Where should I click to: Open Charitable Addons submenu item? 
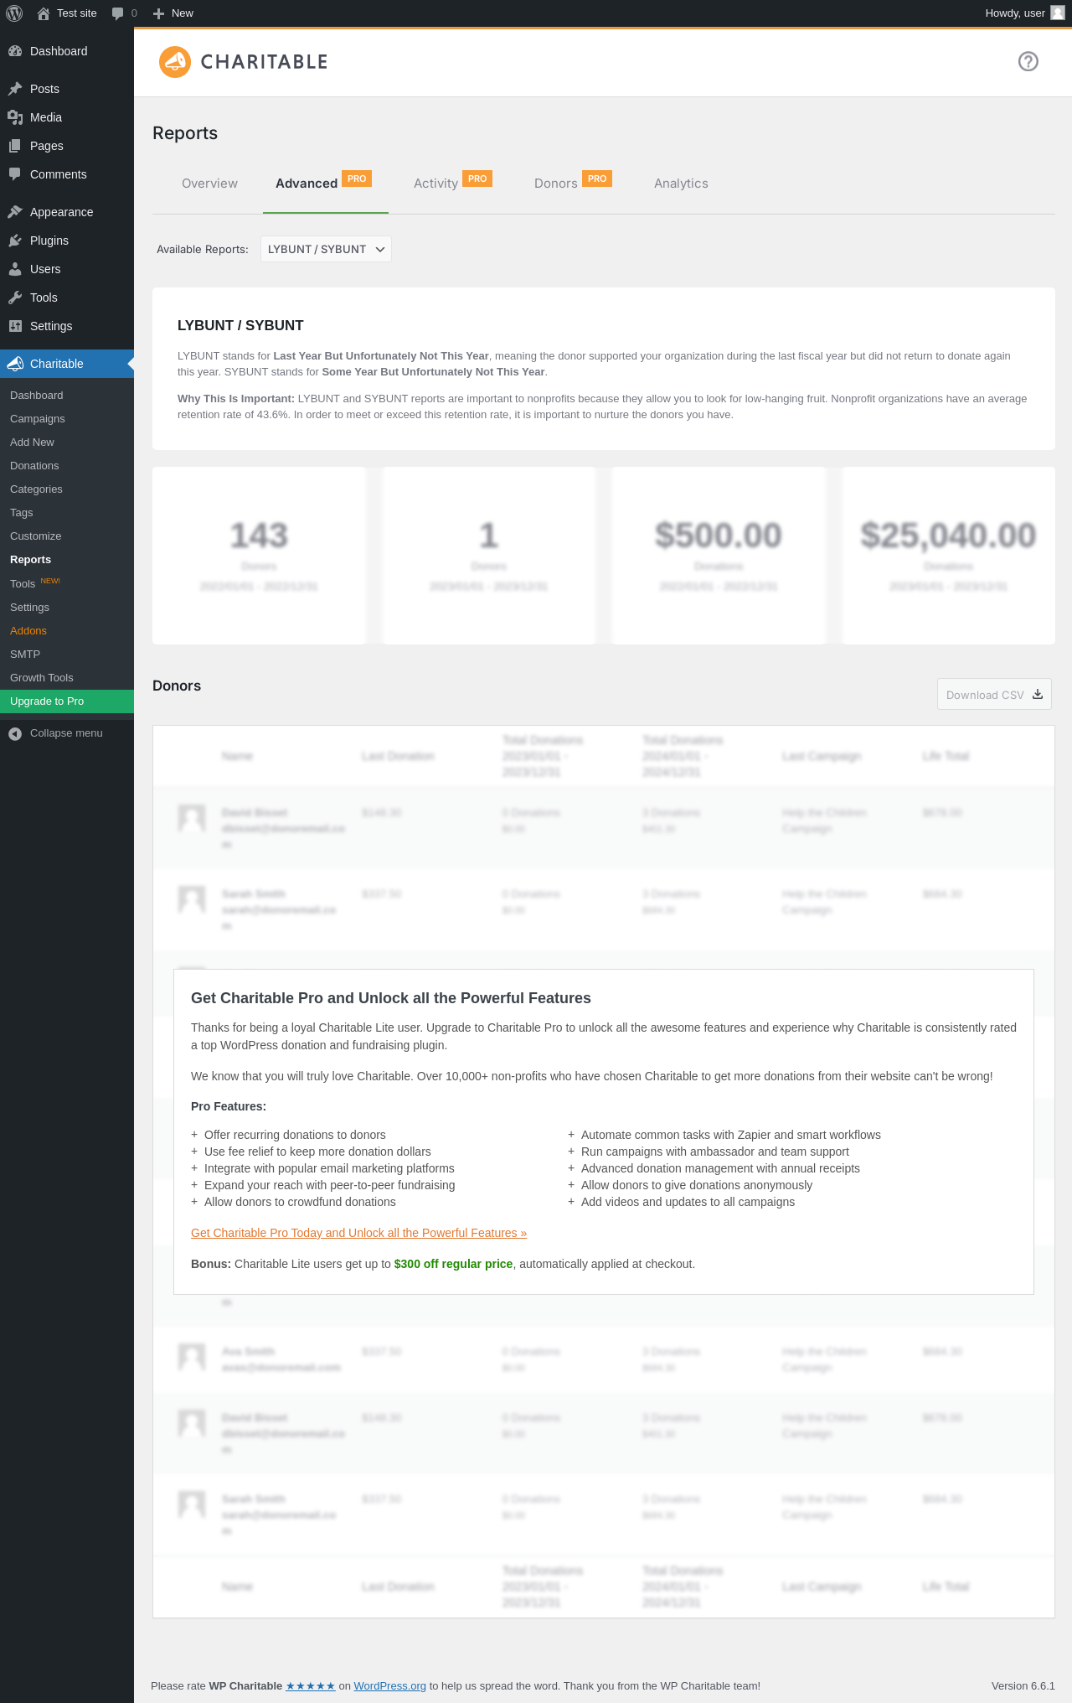[67, 631]
